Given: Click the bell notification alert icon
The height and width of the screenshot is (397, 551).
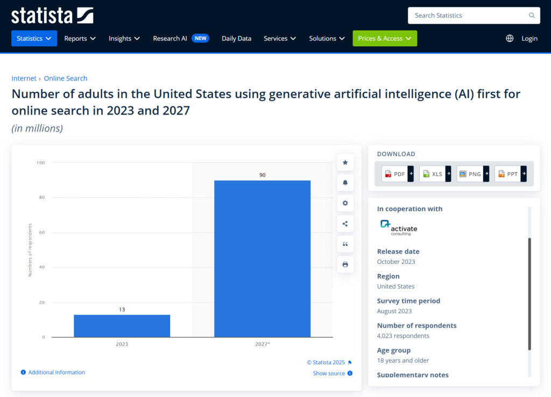Looking at the screenshot, I should pyautogui.click(x=345, y=183).
